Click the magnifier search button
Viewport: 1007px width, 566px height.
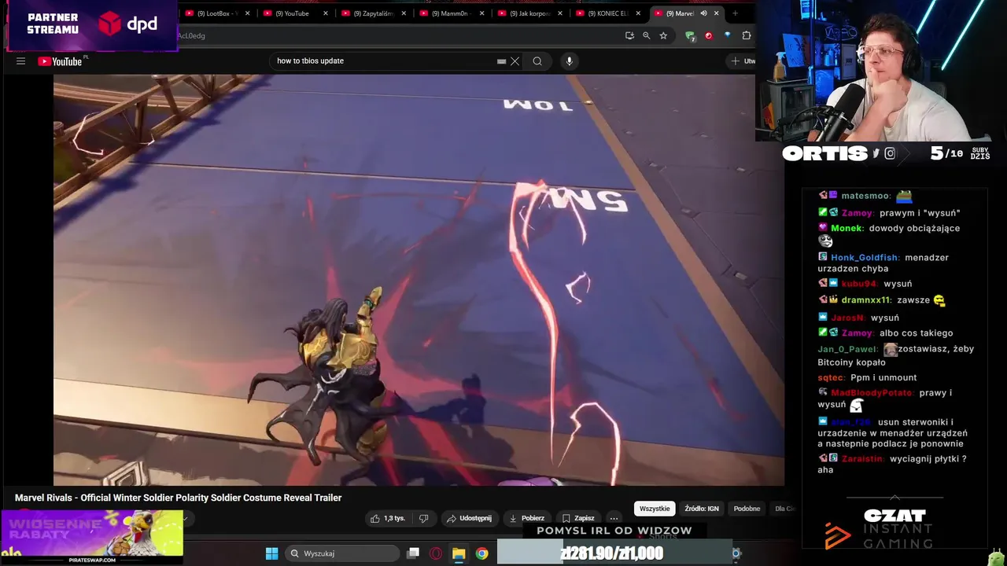click(x=537, y=61)
